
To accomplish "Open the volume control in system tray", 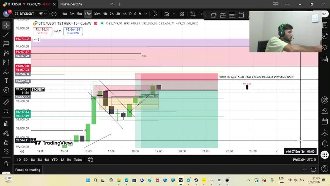I will (295, 180).
